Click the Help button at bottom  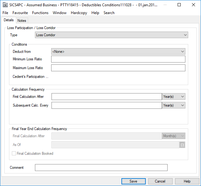coord(187,181)
